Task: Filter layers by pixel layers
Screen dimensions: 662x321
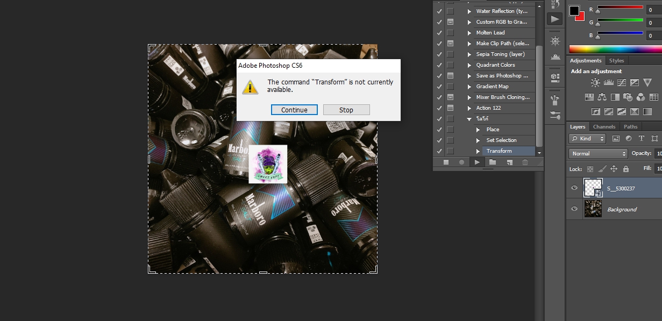Action: pyautogui.click(x=615, y=138)
